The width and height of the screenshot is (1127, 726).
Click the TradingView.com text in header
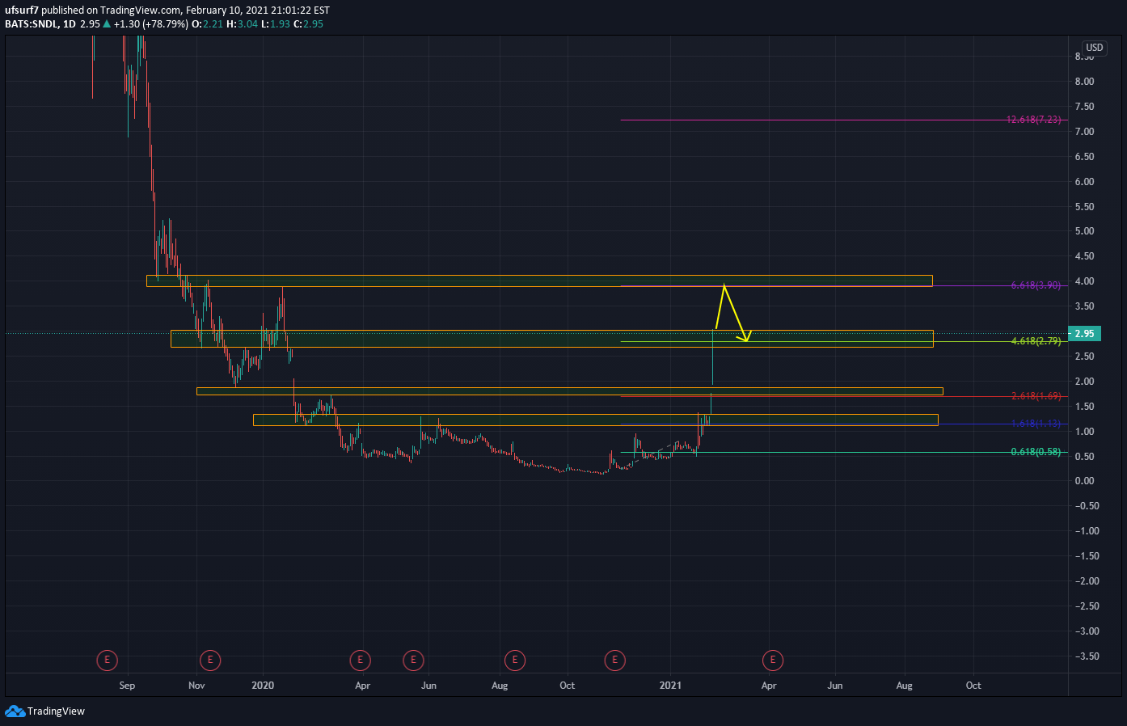click(140, 11)
